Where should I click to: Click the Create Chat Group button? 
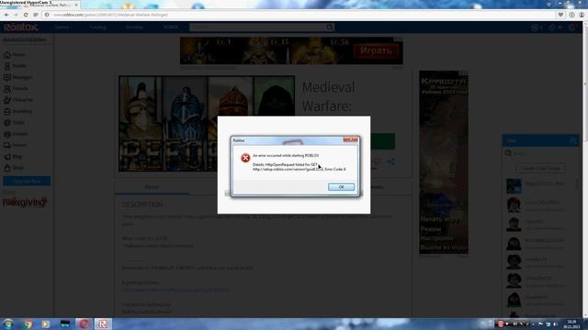pyautogui.click(x=540, y=169)
